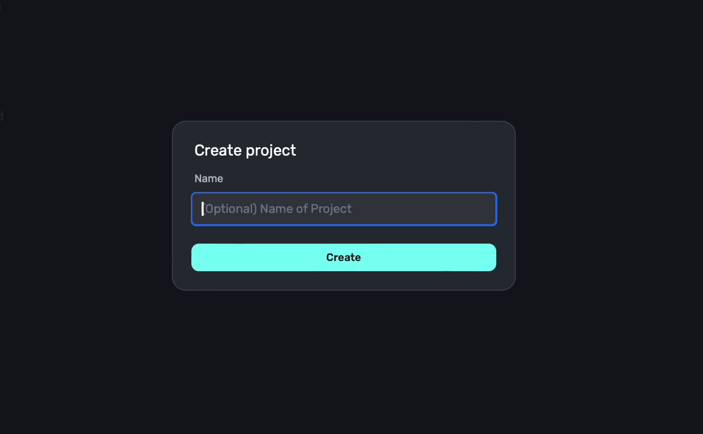Viewport: 703px width, 434px height.
Task: Click the Create button
Action: point(343,257)
